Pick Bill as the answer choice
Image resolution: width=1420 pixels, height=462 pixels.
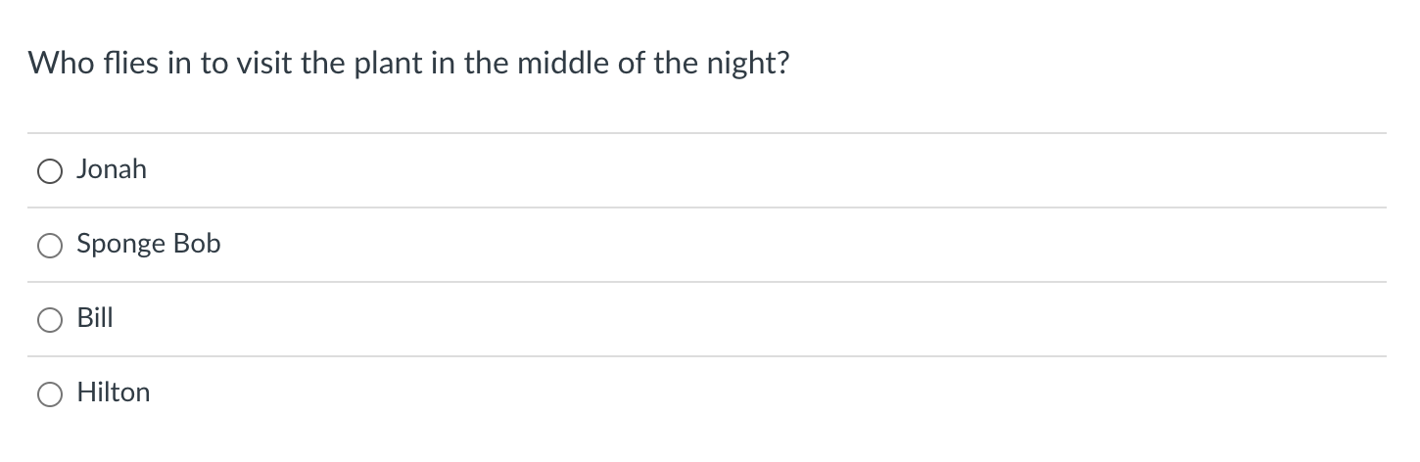coord(50,320)
